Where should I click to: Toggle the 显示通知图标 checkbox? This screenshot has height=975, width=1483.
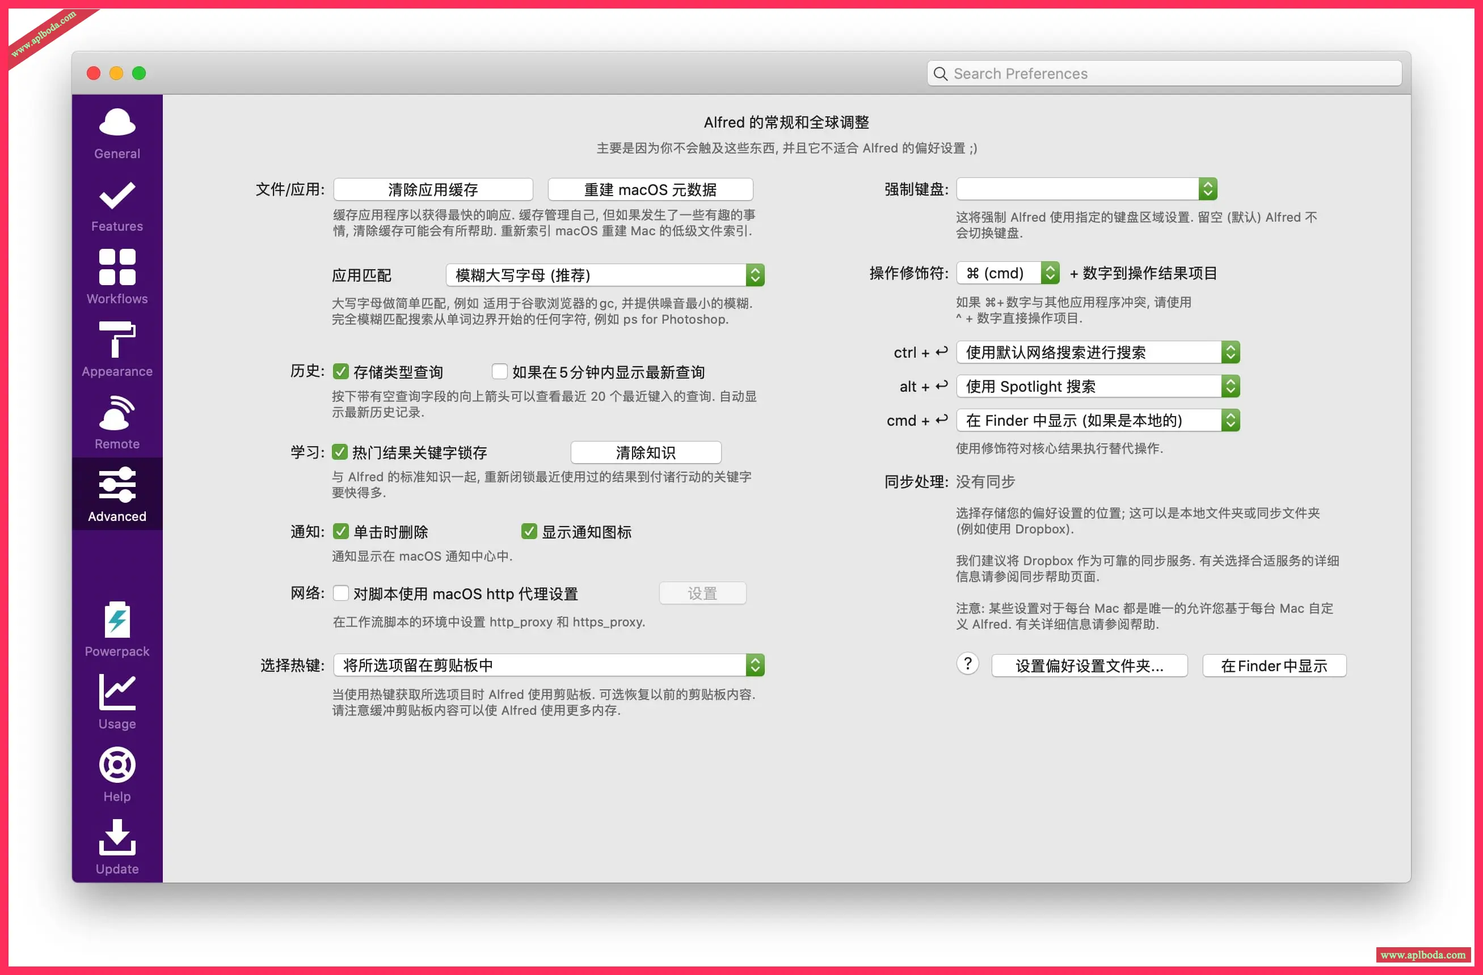pyautogui.click(x=528, y=532)
